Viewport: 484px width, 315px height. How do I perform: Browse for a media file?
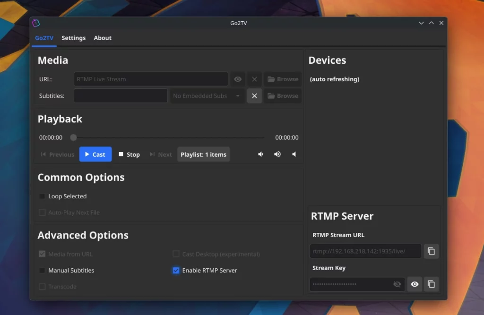tap(283, 79)
